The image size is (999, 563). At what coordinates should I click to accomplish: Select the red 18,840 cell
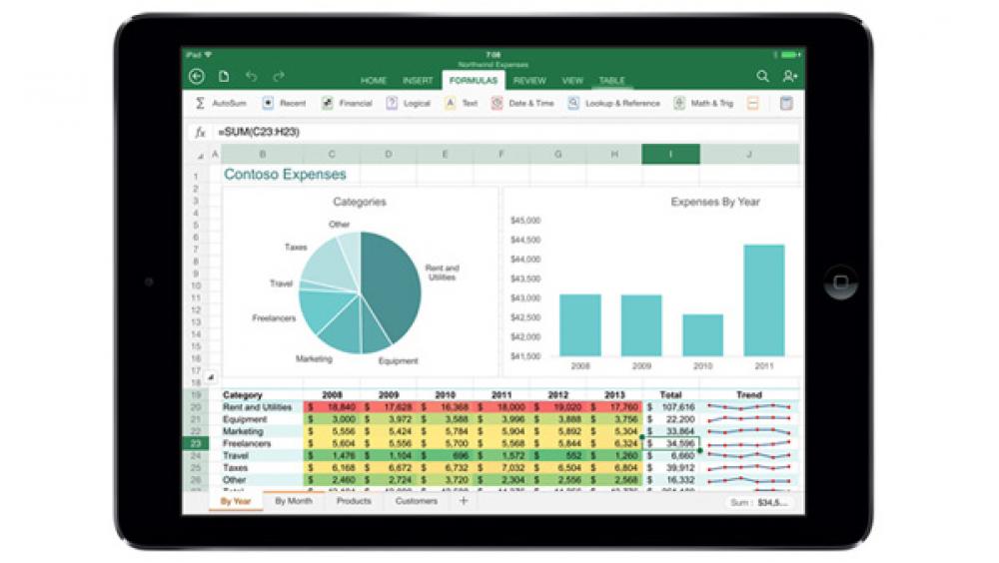coord(331,407)
